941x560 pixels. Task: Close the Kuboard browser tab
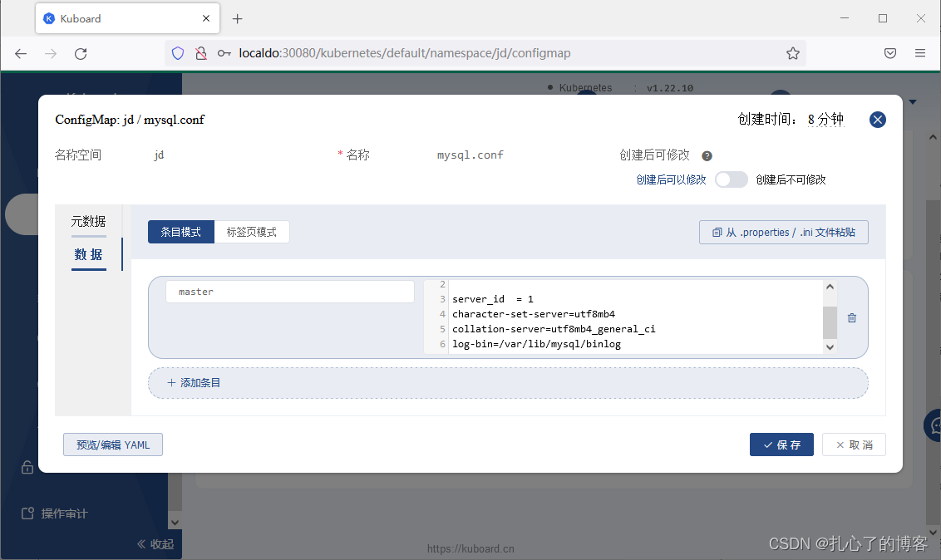click(x=206, y=18)
